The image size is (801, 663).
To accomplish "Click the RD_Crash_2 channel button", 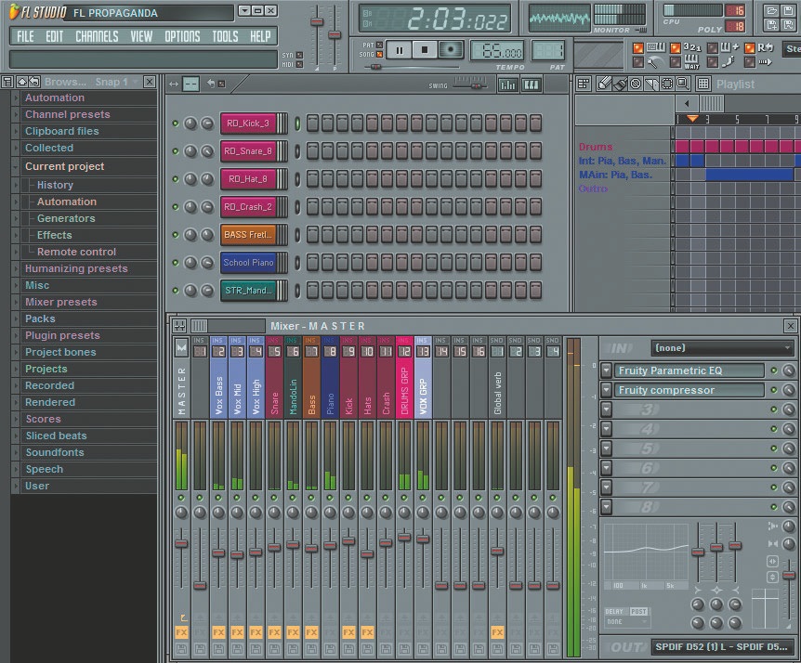I will tap(248, 207).
